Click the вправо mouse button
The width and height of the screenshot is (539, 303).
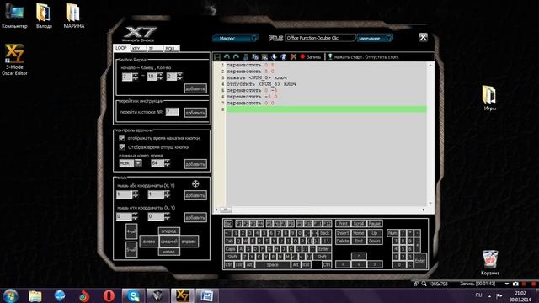click(189, 242)
